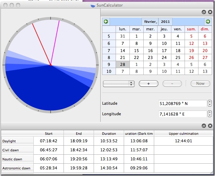Click the SunCalculator title bar icon
The height and width of the screenshot is (176, 215).
pos(93,5)
